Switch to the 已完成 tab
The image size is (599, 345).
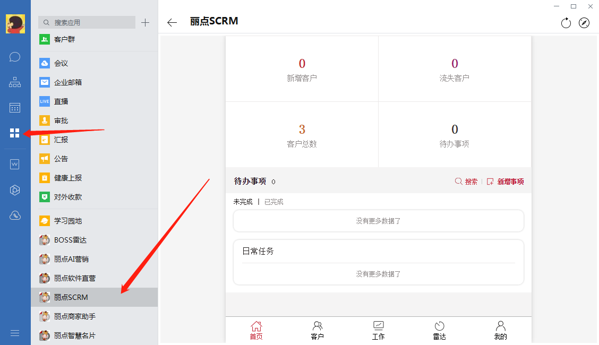click(274, 202)
